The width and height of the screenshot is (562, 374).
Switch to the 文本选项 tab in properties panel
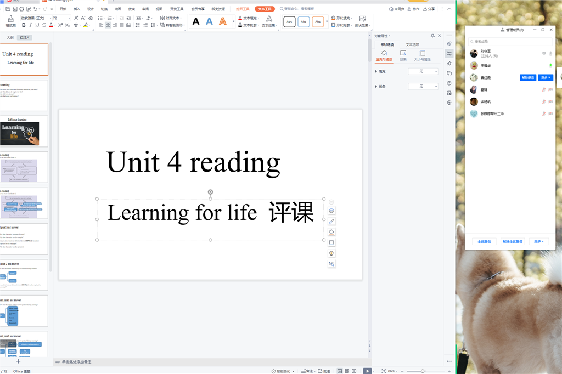[412, 45]
